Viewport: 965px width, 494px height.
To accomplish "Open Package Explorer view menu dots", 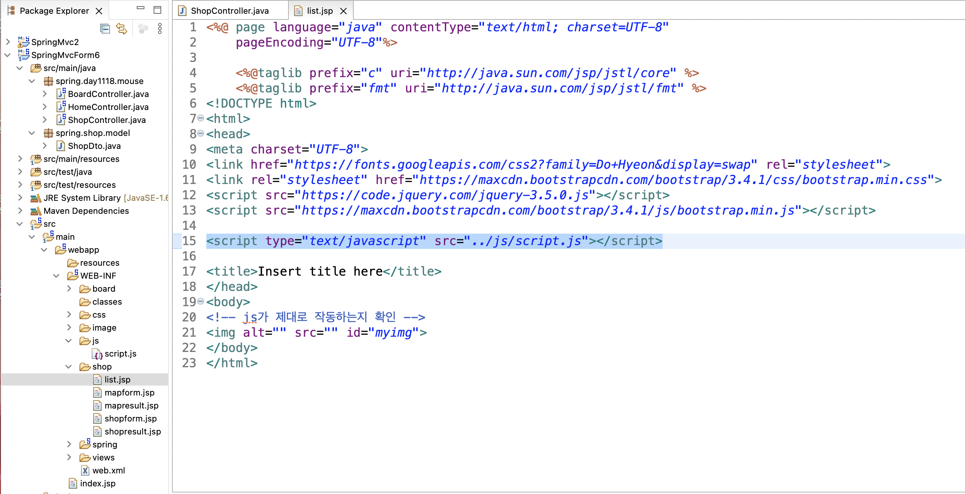I will point(160,29).
